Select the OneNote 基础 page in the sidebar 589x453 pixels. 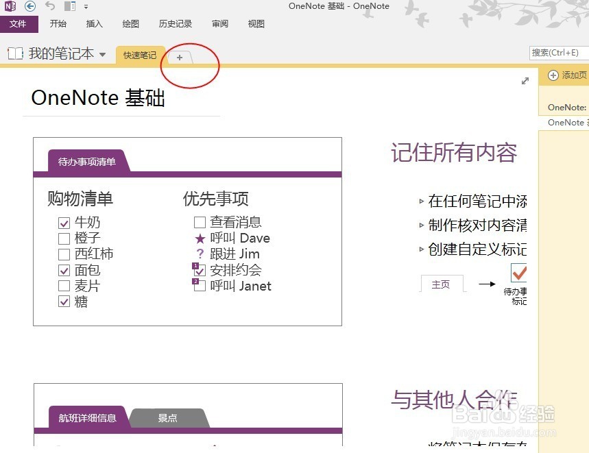566,122
